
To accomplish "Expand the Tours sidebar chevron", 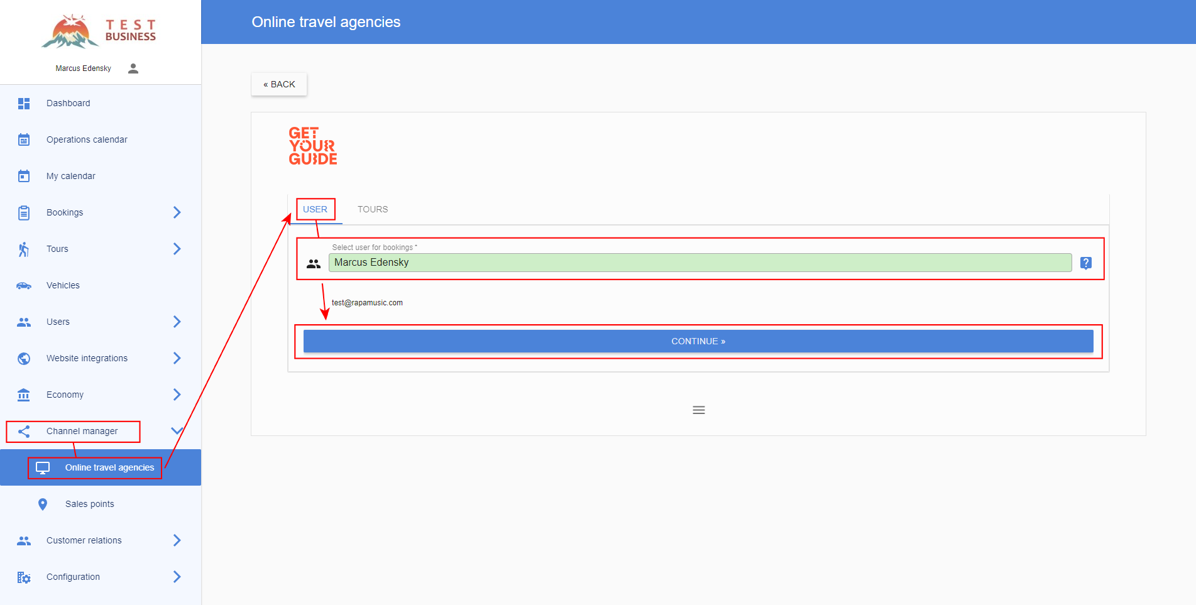I will [177, 249].
